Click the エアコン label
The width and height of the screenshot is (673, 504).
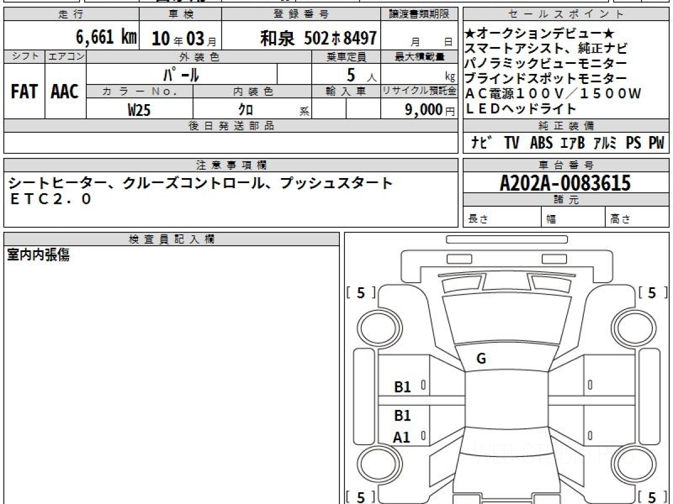tap(66, 57)
